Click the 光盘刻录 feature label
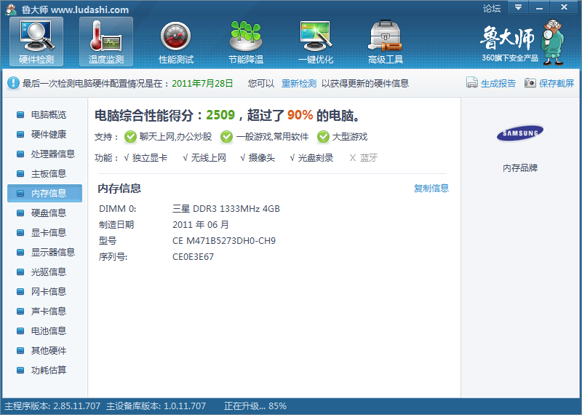Screen dimensions: 582x415 click(316, 158)
